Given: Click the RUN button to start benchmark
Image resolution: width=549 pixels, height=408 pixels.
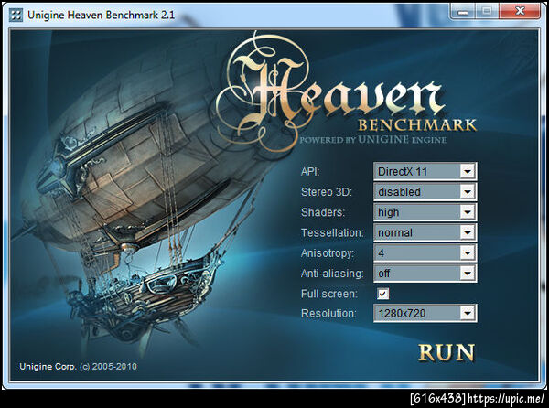Looking at the screenshot, I should coord(447,352).
